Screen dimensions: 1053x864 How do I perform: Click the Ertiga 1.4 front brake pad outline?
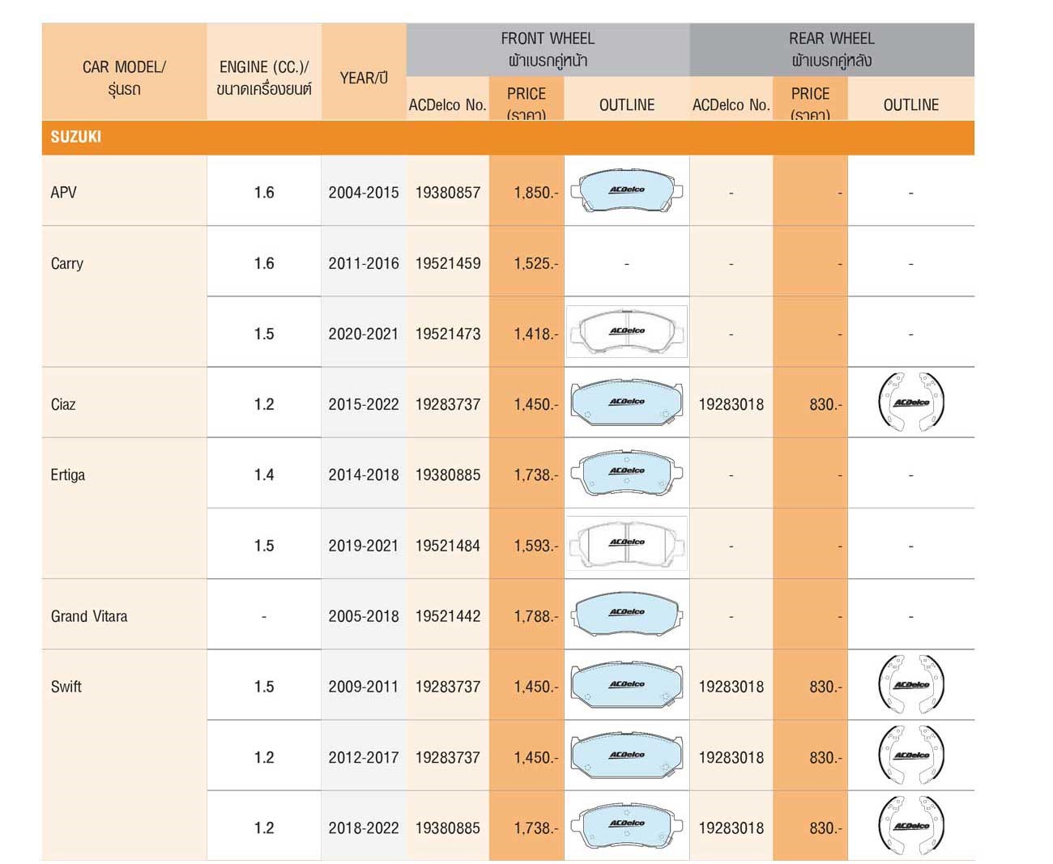[626, 472]
